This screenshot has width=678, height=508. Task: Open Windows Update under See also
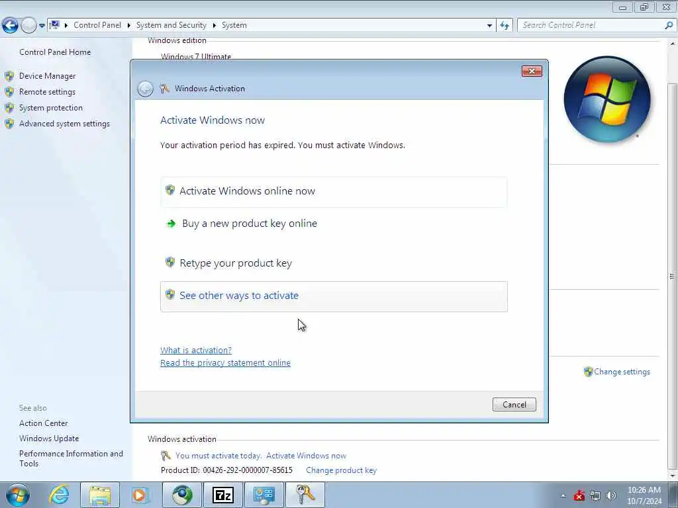point(49,439)
